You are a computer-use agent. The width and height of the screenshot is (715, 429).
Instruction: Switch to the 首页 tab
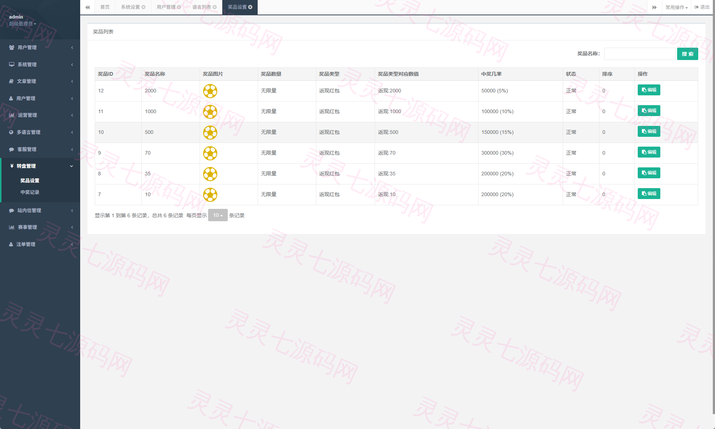coord(105,7)
